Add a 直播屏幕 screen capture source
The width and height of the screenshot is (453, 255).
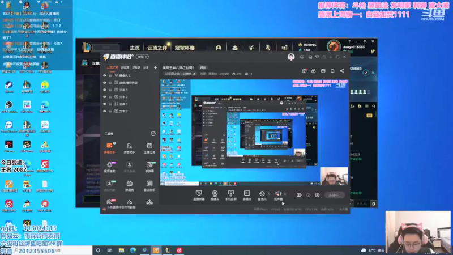click(199, 195)
